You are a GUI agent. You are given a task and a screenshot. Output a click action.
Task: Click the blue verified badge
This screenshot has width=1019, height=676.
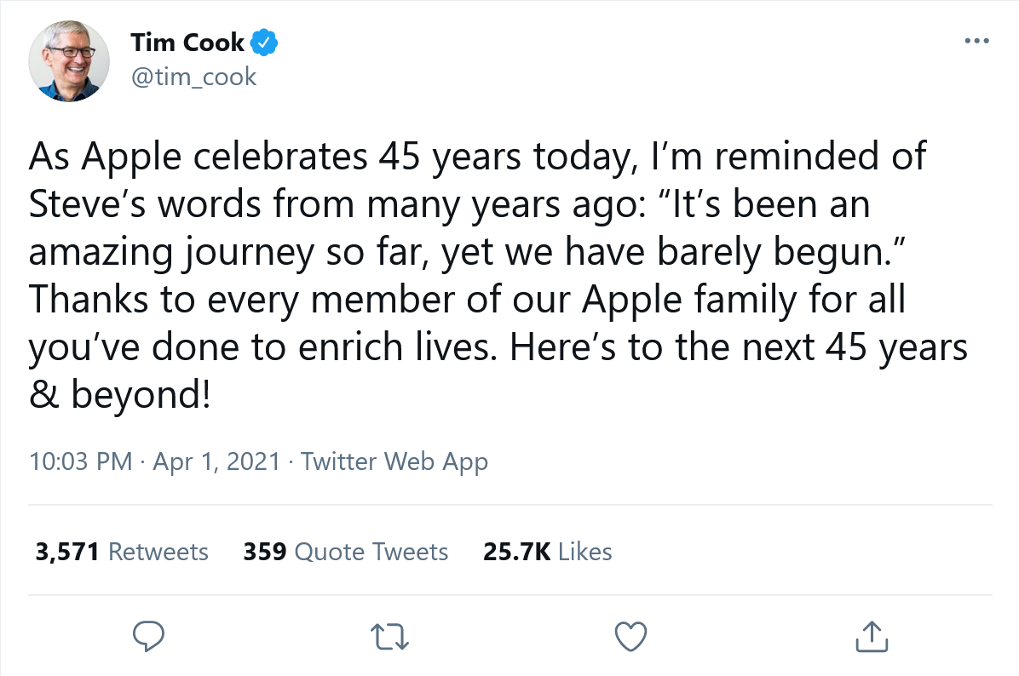[x=264, y=42]
